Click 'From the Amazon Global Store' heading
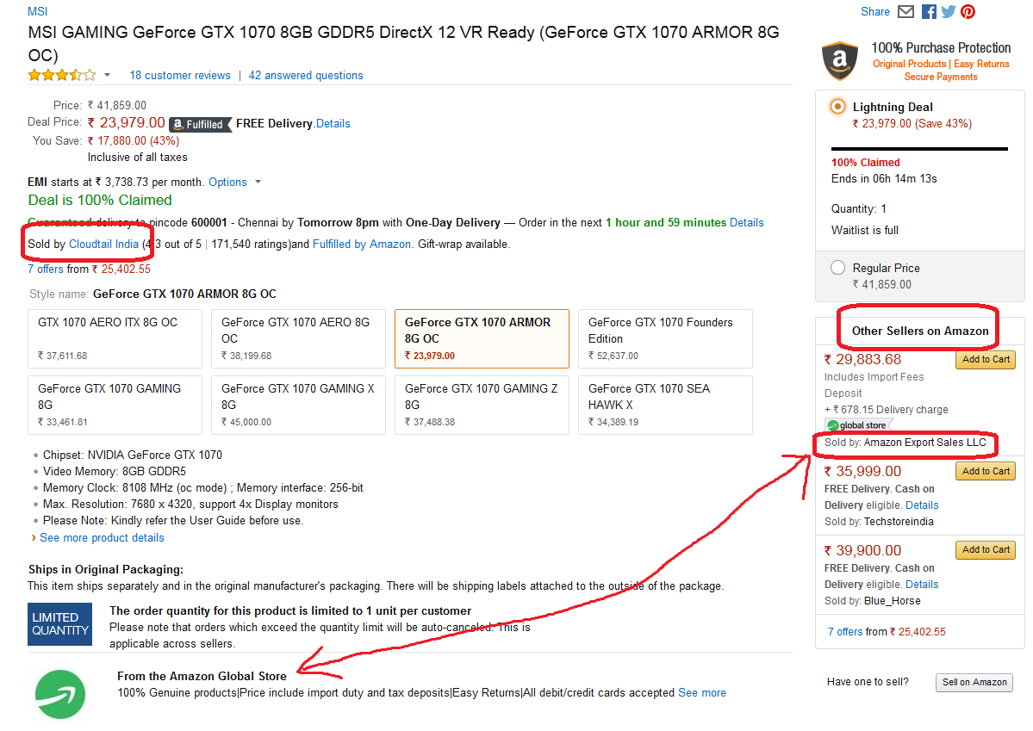 click(202, 676)
